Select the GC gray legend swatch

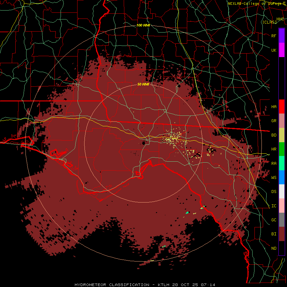click(x=282, y=220)
